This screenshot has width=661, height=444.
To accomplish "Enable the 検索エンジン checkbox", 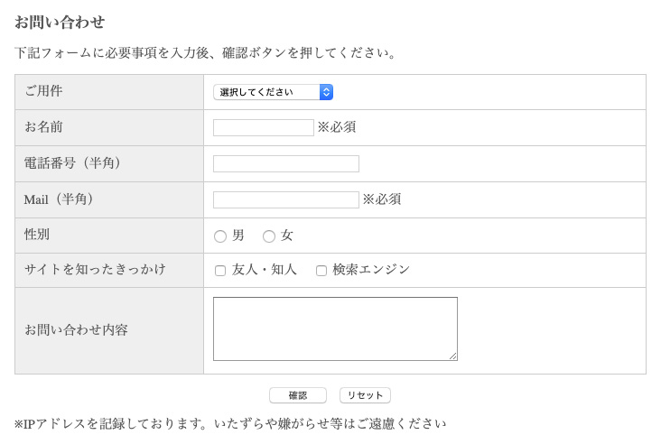I will [321, 271].
